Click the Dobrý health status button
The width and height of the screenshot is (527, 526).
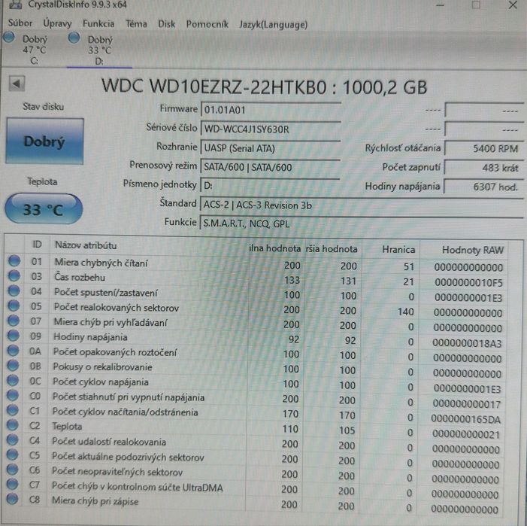(x=44, y=141)
